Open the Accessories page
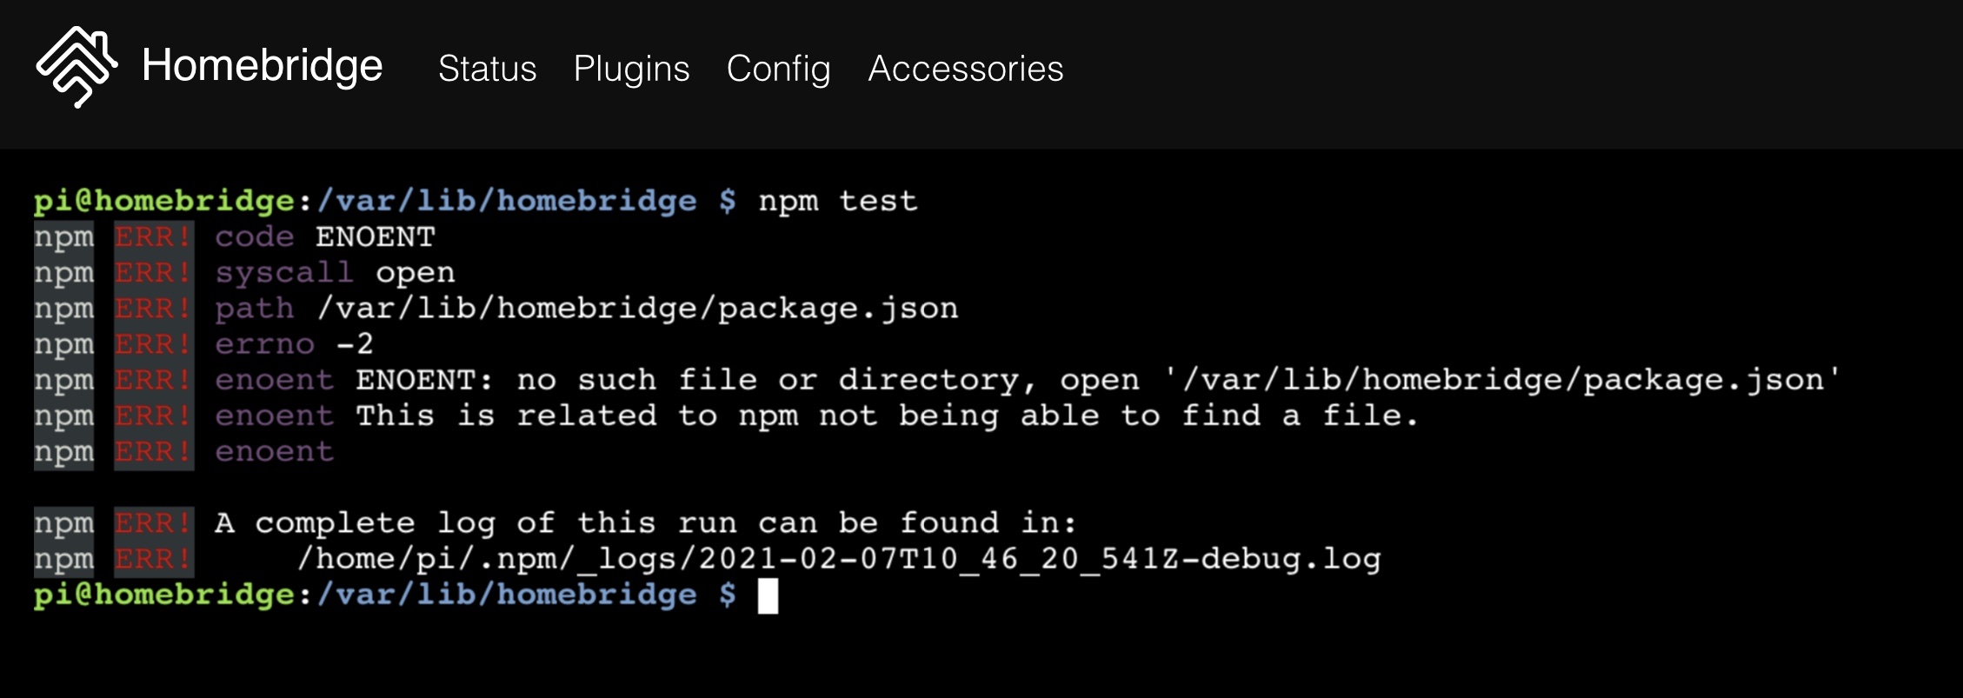 964,70
